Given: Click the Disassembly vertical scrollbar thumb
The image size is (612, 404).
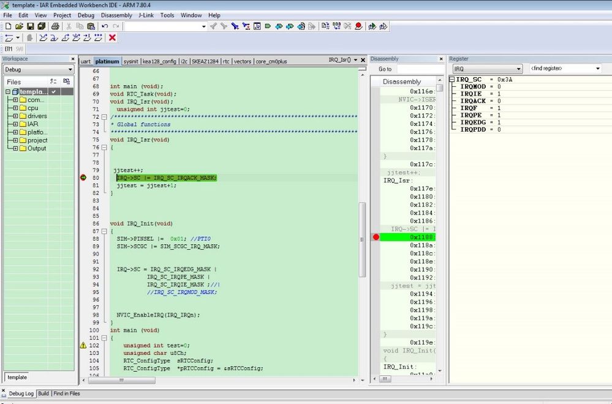Looking at the screenshot, I should (x=440, y=88).
